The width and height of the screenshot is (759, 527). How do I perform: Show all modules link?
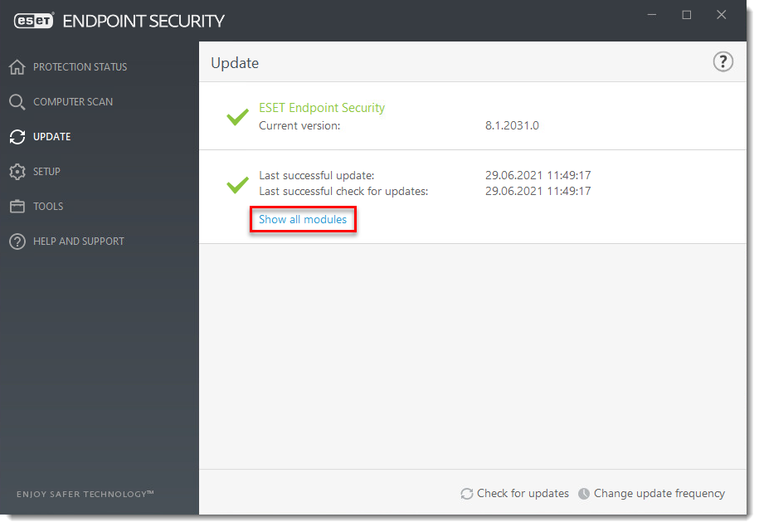click(303, 220)
